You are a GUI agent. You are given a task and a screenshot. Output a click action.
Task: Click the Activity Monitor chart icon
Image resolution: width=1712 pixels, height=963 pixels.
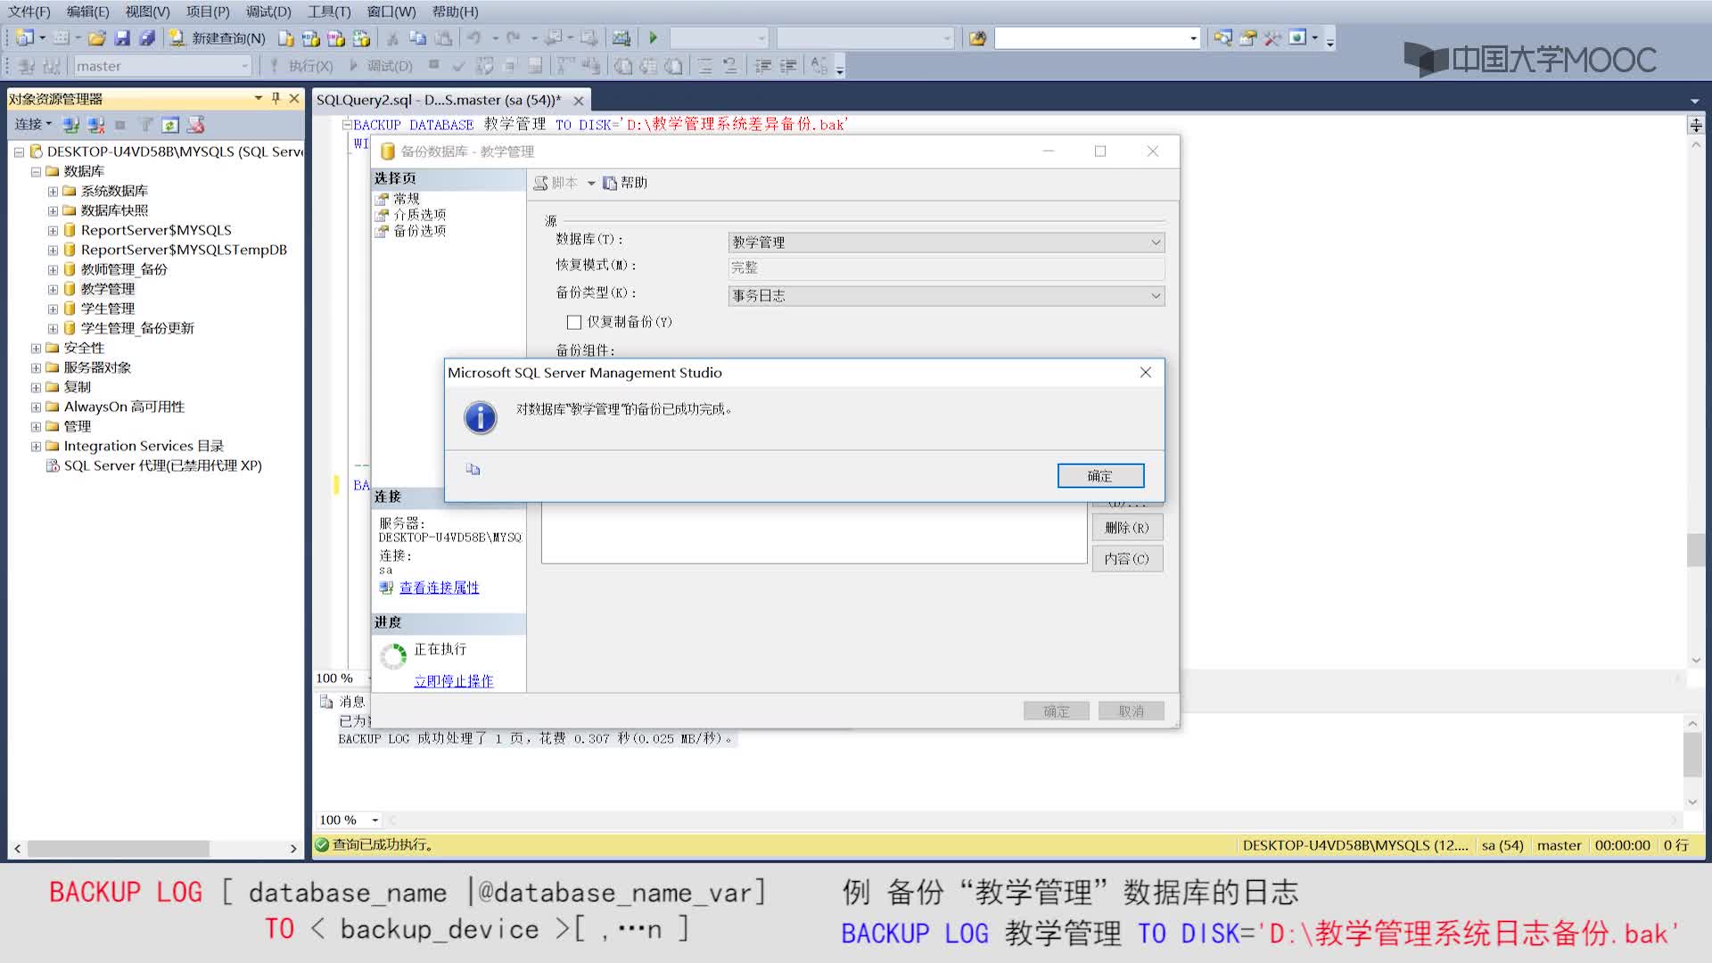click(x=621, y=38)
